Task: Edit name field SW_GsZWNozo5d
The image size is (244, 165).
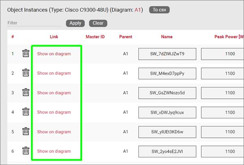Action: tap(167, 93)
